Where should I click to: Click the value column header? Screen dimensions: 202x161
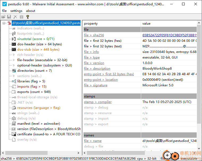169,24
